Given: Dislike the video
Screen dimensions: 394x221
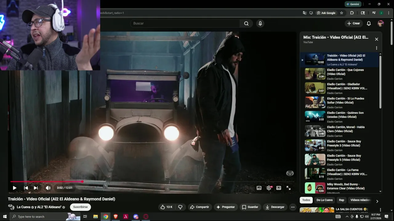Looking at the screenshot, I should (180, 207).
